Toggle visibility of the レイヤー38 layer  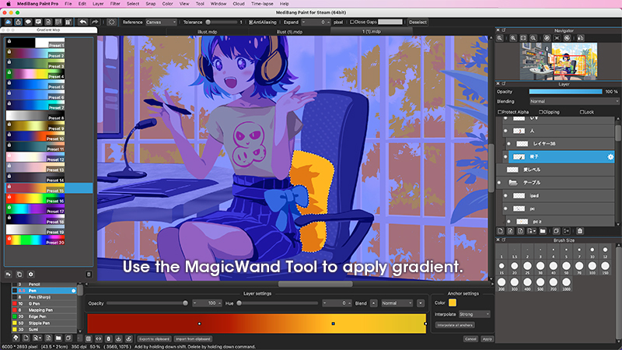pos(508,144)
